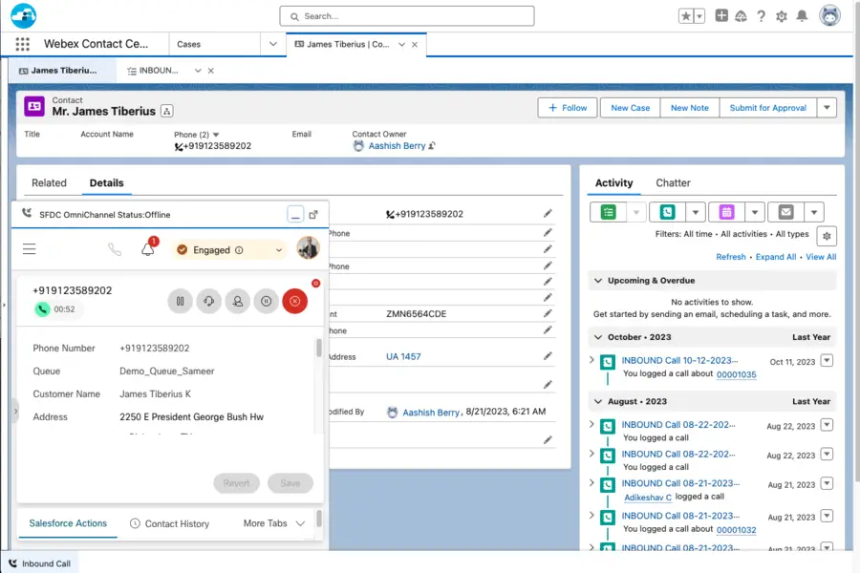Click the Refresh activity link

731,257
